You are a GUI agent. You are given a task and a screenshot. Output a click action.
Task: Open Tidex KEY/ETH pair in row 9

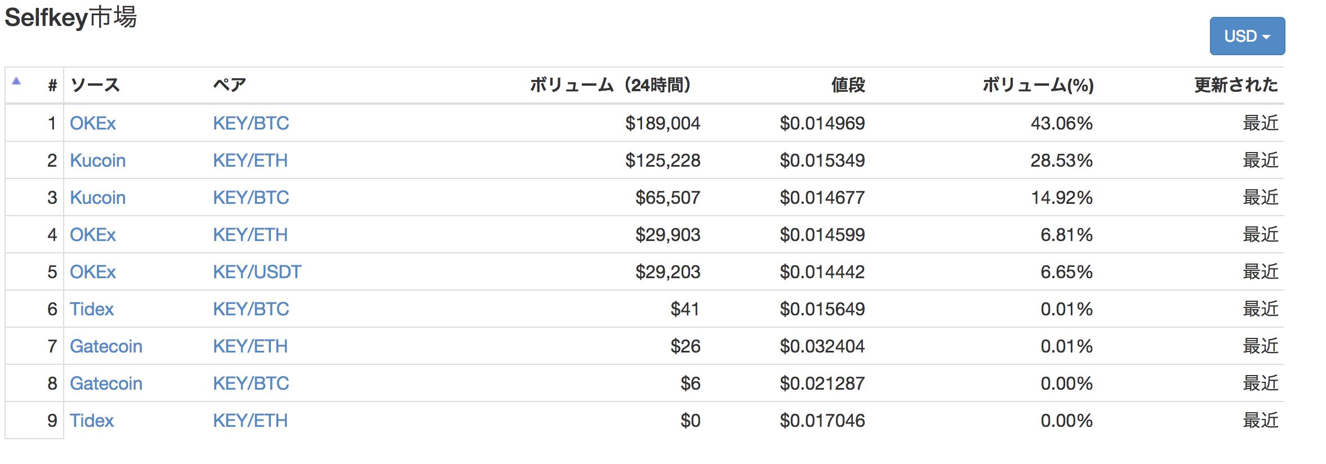click(x=250, y=420)
